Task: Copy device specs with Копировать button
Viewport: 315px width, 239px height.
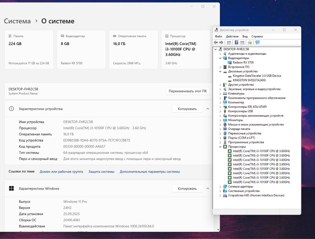Action: click(187, 109)
